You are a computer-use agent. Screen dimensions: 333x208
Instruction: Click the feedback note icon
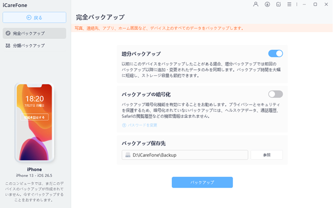tap(278, 4)
